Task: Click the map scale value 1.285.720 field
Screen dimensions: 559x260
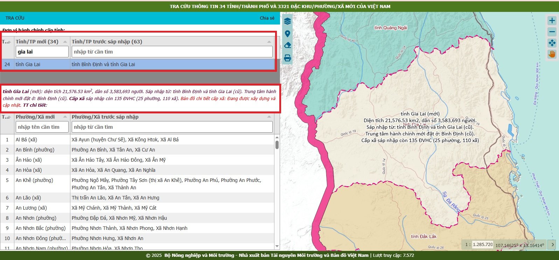Action: click(x=483, y=245)
